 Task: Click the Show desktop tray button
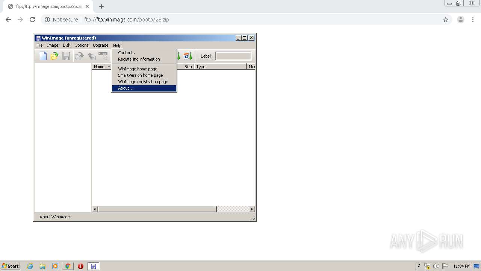pos(477,266)
